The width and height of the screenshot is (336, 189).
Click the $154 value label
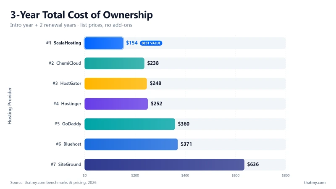[132, 43]
